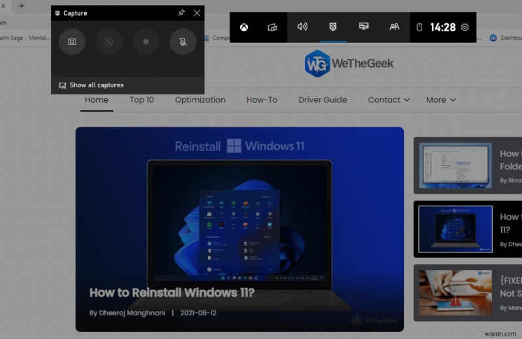Viewport: 522px width, 339px height.
Task: Toggle the microphone mute button in Capture
Action: [x=183, y=42]
